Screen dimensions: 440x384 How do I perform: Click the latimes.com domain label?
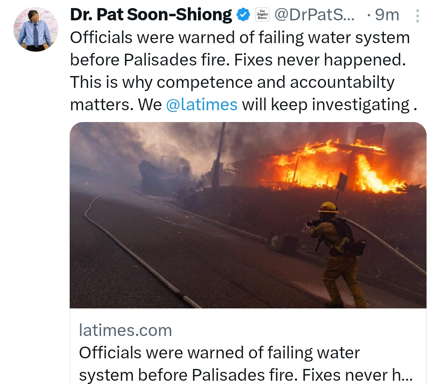pyautogui.click(x=125, y=330)
